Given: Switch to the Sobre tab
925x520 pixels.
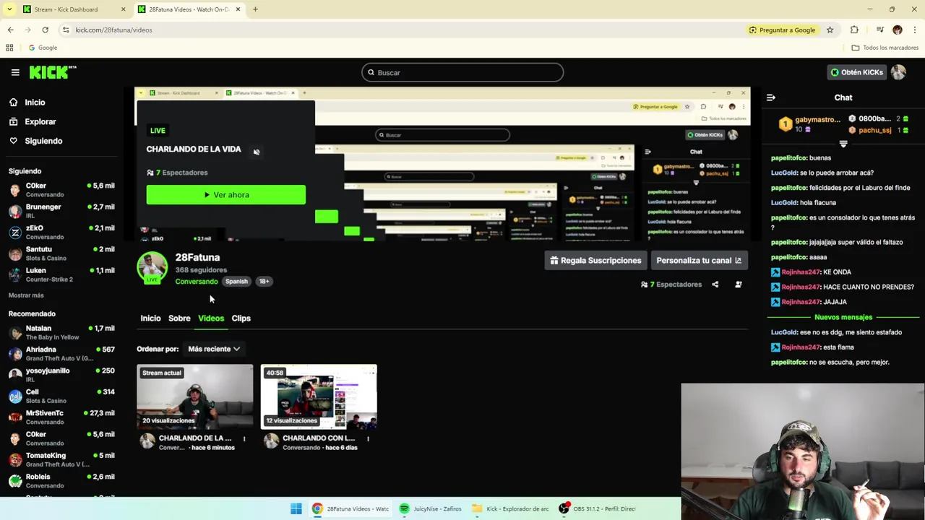Looking at the screenshot, I should [179, 318].
